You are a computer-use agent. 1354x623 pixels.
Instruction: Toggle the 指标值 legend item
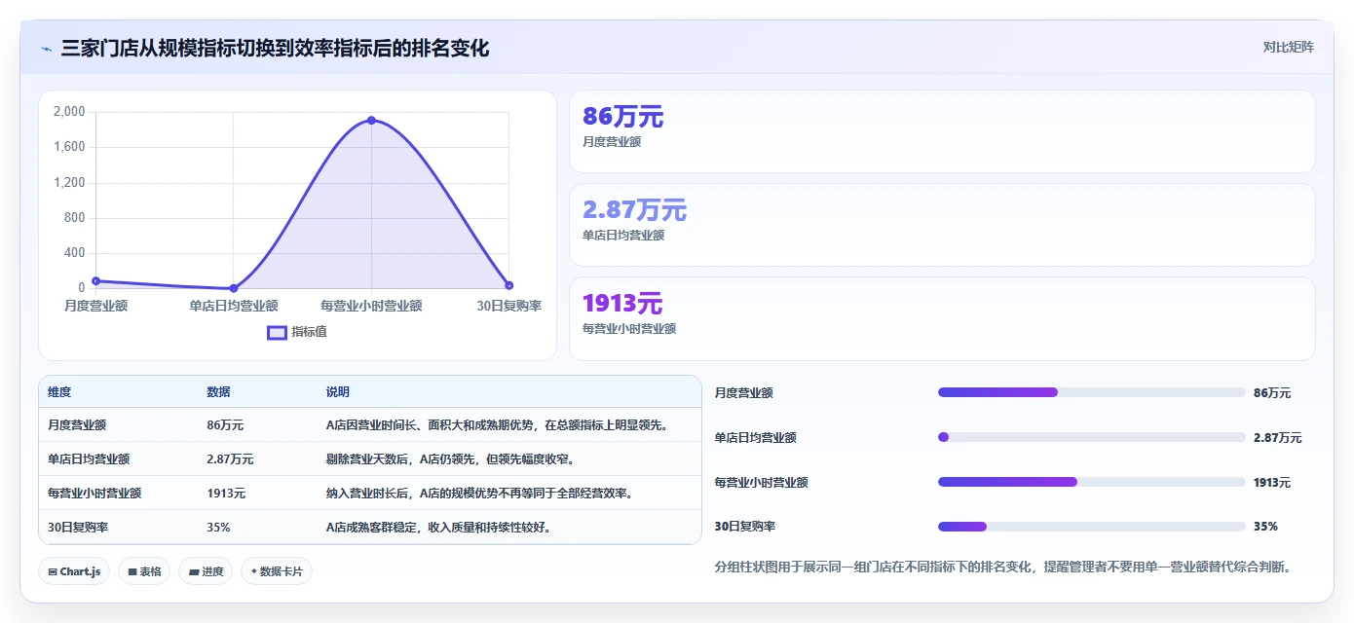(x=297, y=332)
